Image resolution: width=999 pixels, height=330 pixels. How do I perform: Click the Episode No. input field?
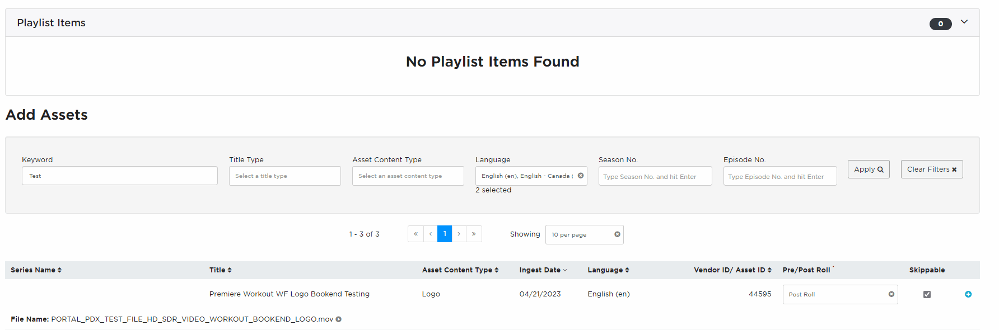click(x=780, y=176)
